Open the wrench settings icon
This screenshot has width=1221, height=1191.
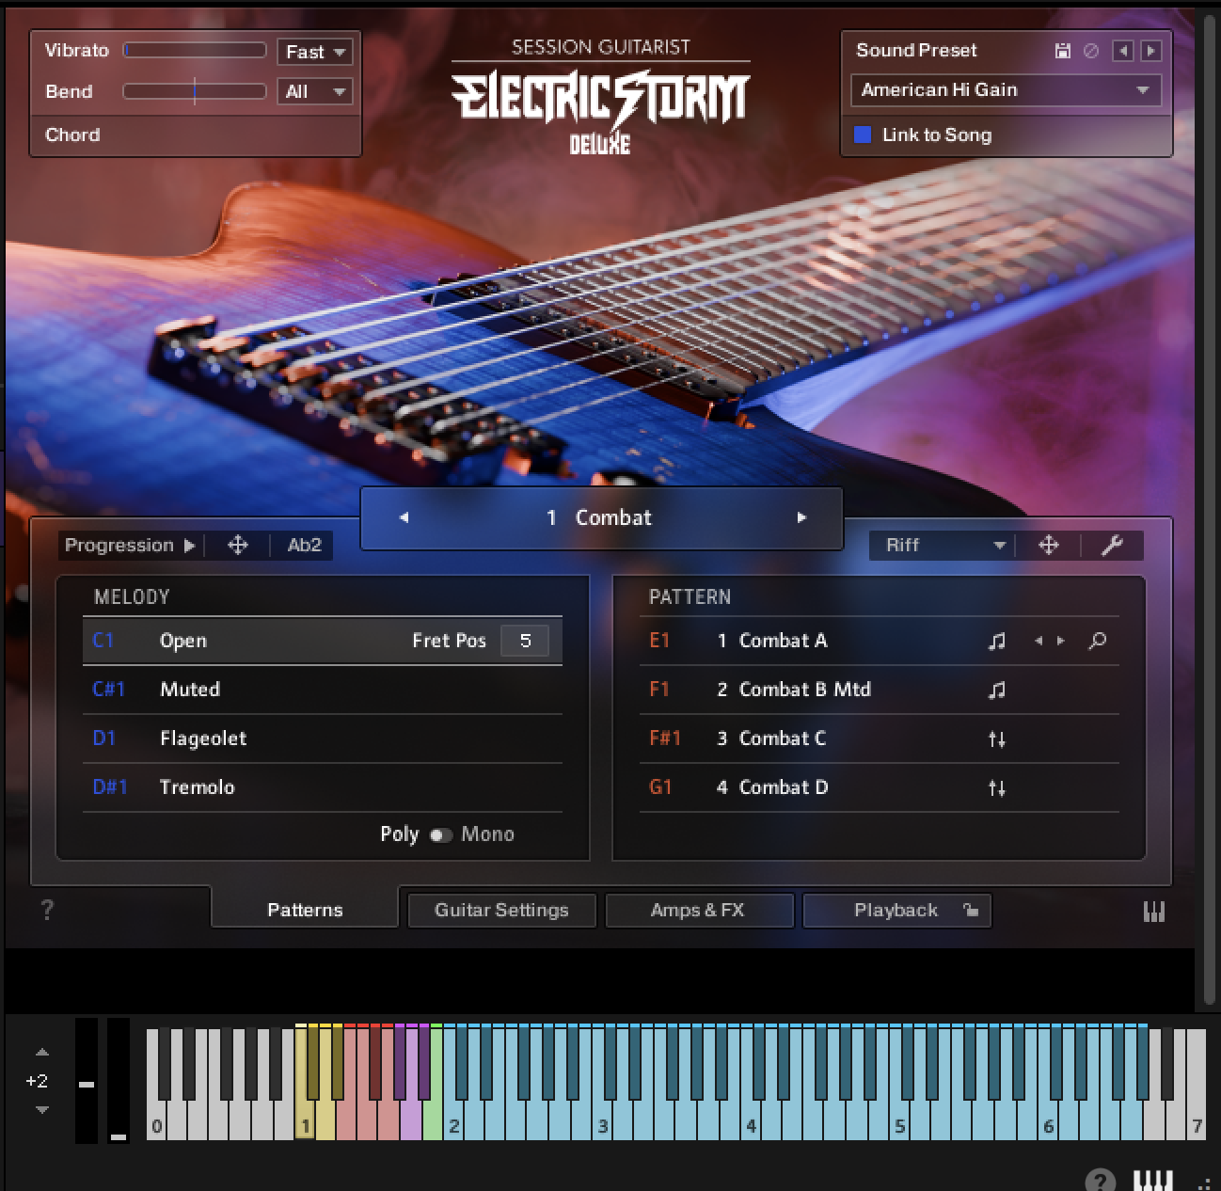point(1112,546)
